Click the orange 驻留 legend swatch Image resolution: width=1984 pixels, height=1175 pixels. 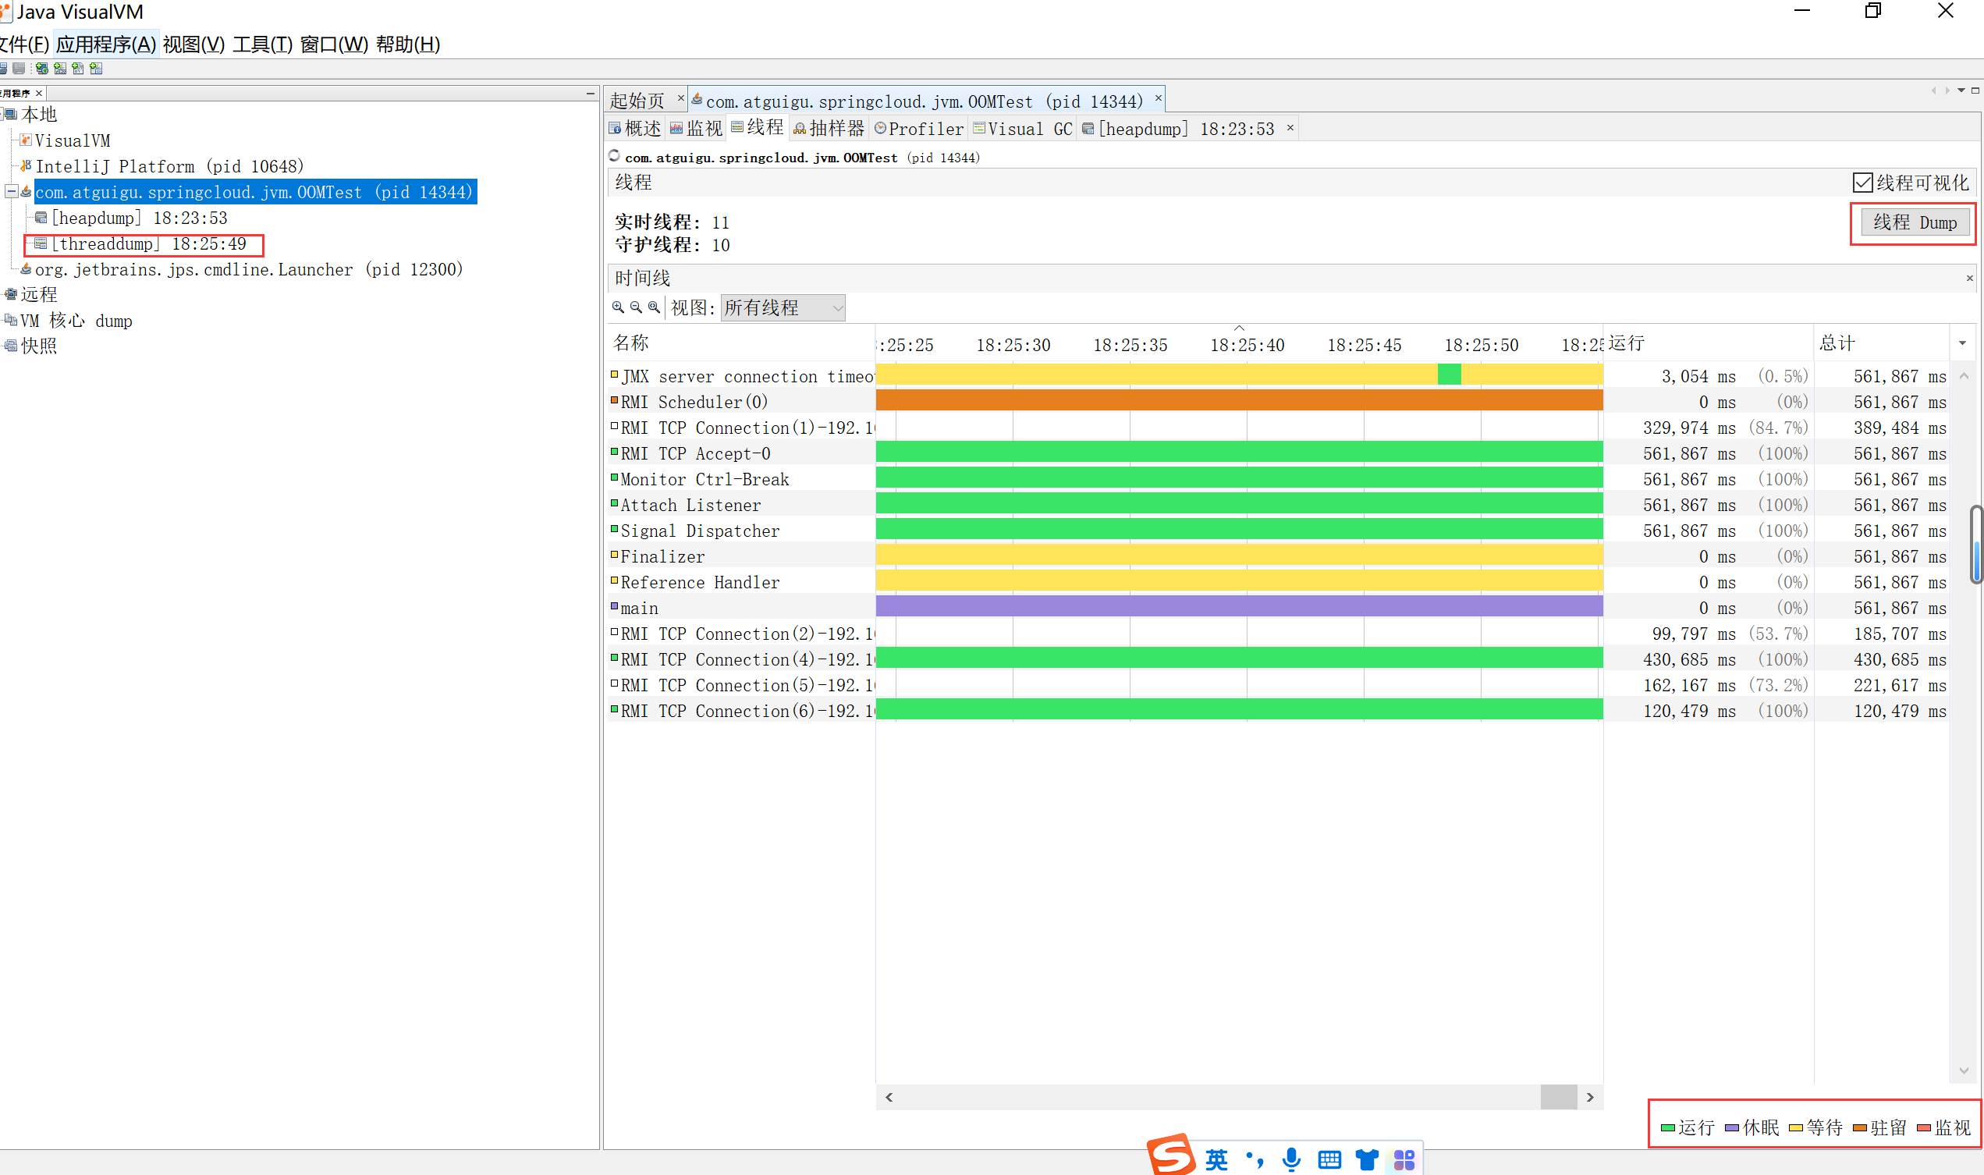(x=1860, y=1127)
